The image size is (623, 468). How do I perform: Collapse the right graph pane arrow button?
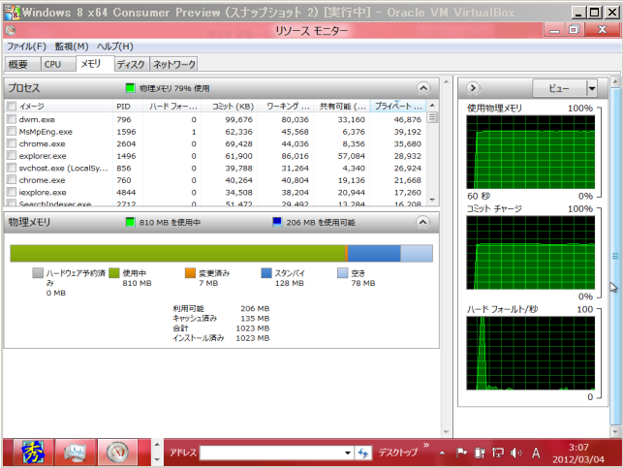pyautogui.click(x=475, y=87)
